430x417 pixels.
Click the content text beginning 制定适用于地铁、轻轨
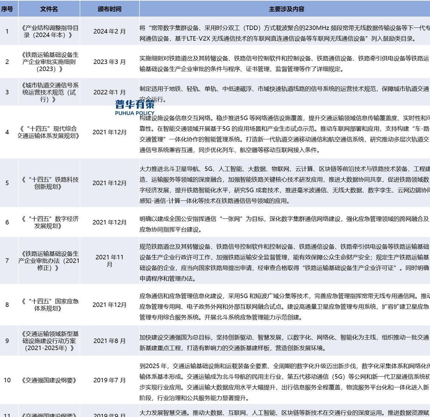(284, 94)
